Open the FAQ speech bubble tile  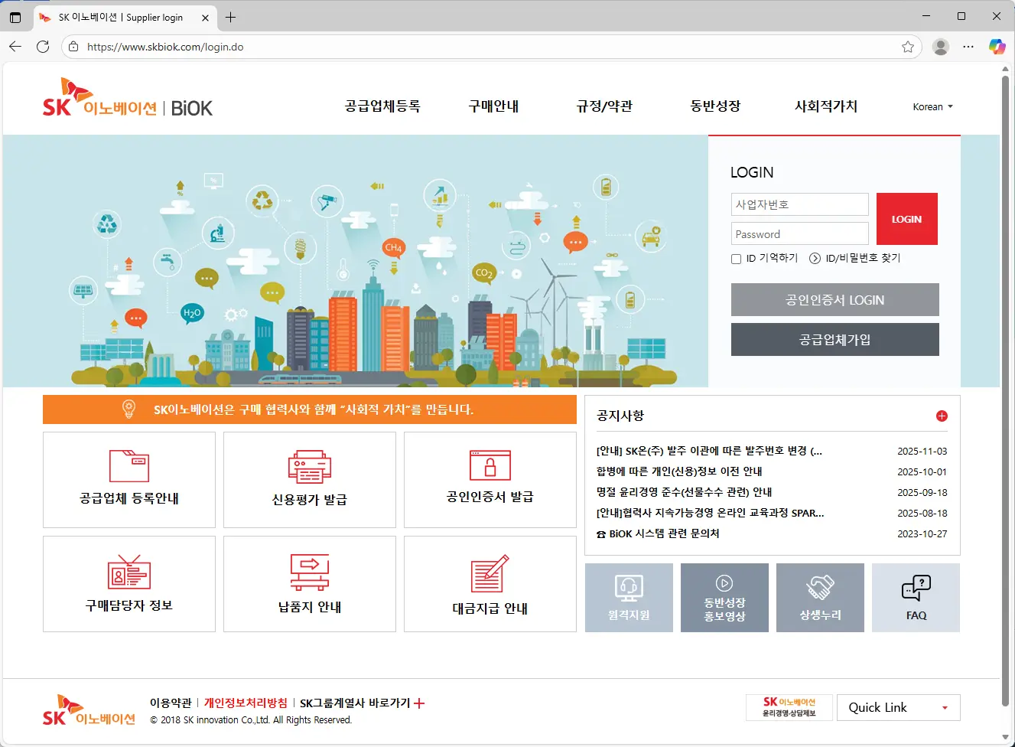pyautogui.click(x=916, y=598)
